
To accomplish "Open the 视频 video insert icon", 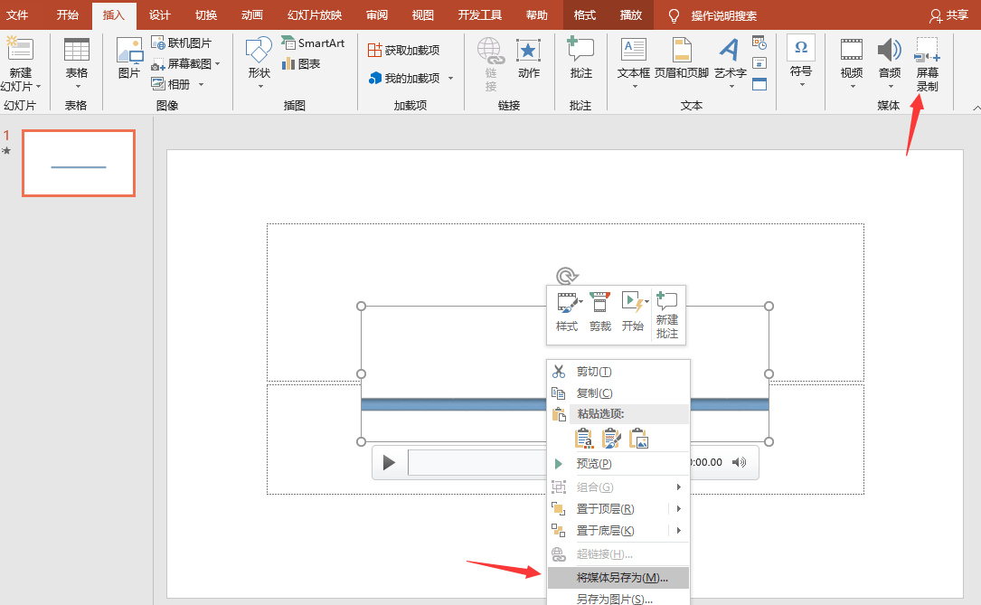I will tap(852, 50).
